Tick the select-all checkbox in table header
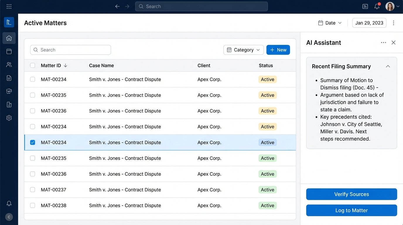 click(33, 66)
